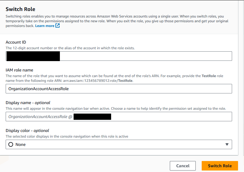Select the selected color displays description text
The height and width of the screenshot is (172, 244).
67,136
